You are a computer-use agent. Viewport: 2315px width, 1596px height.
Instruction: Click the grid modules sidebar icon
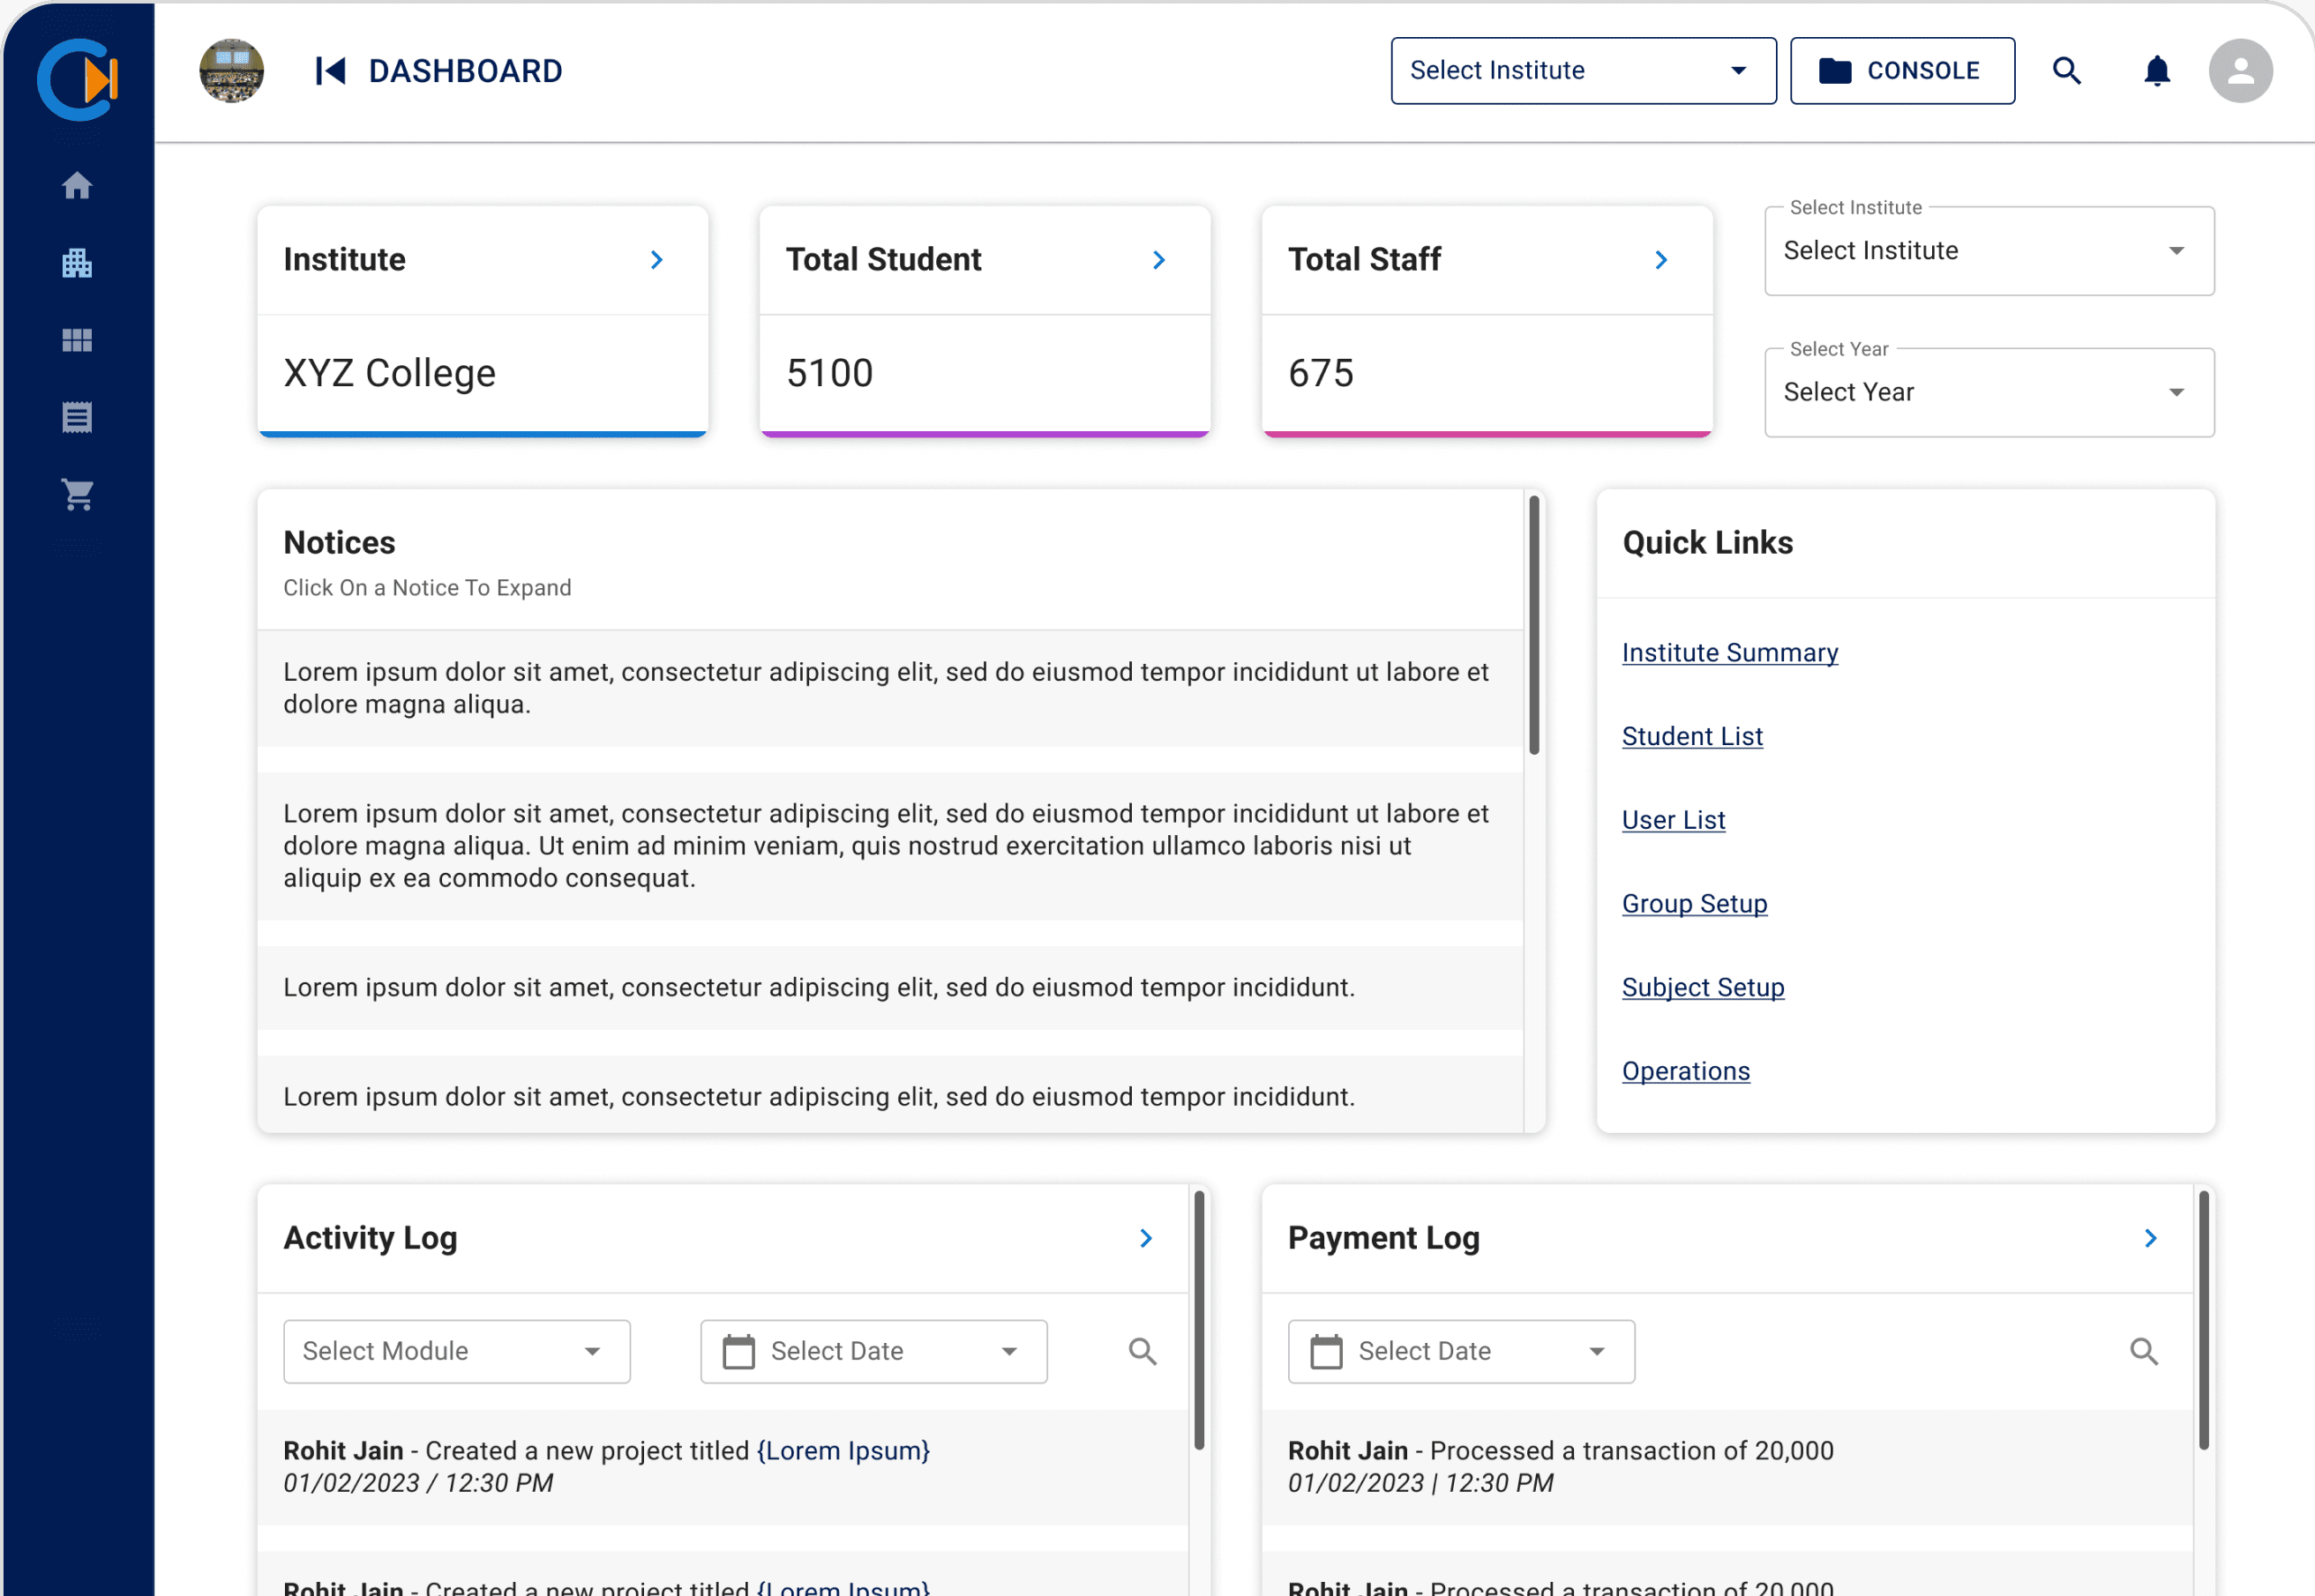77,341
